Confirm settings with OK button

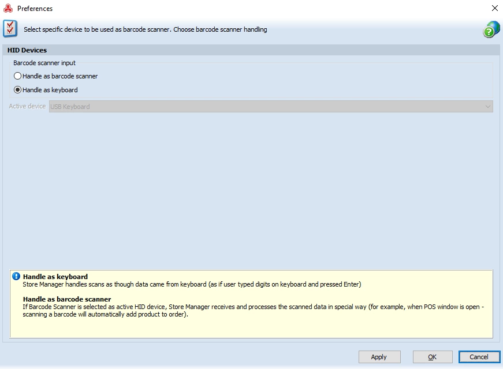tap(433, 357)
